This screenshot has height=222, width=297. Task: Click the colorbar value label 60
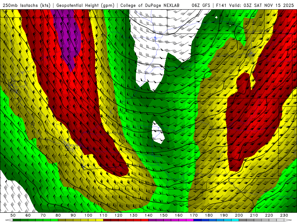pos(28,215)
